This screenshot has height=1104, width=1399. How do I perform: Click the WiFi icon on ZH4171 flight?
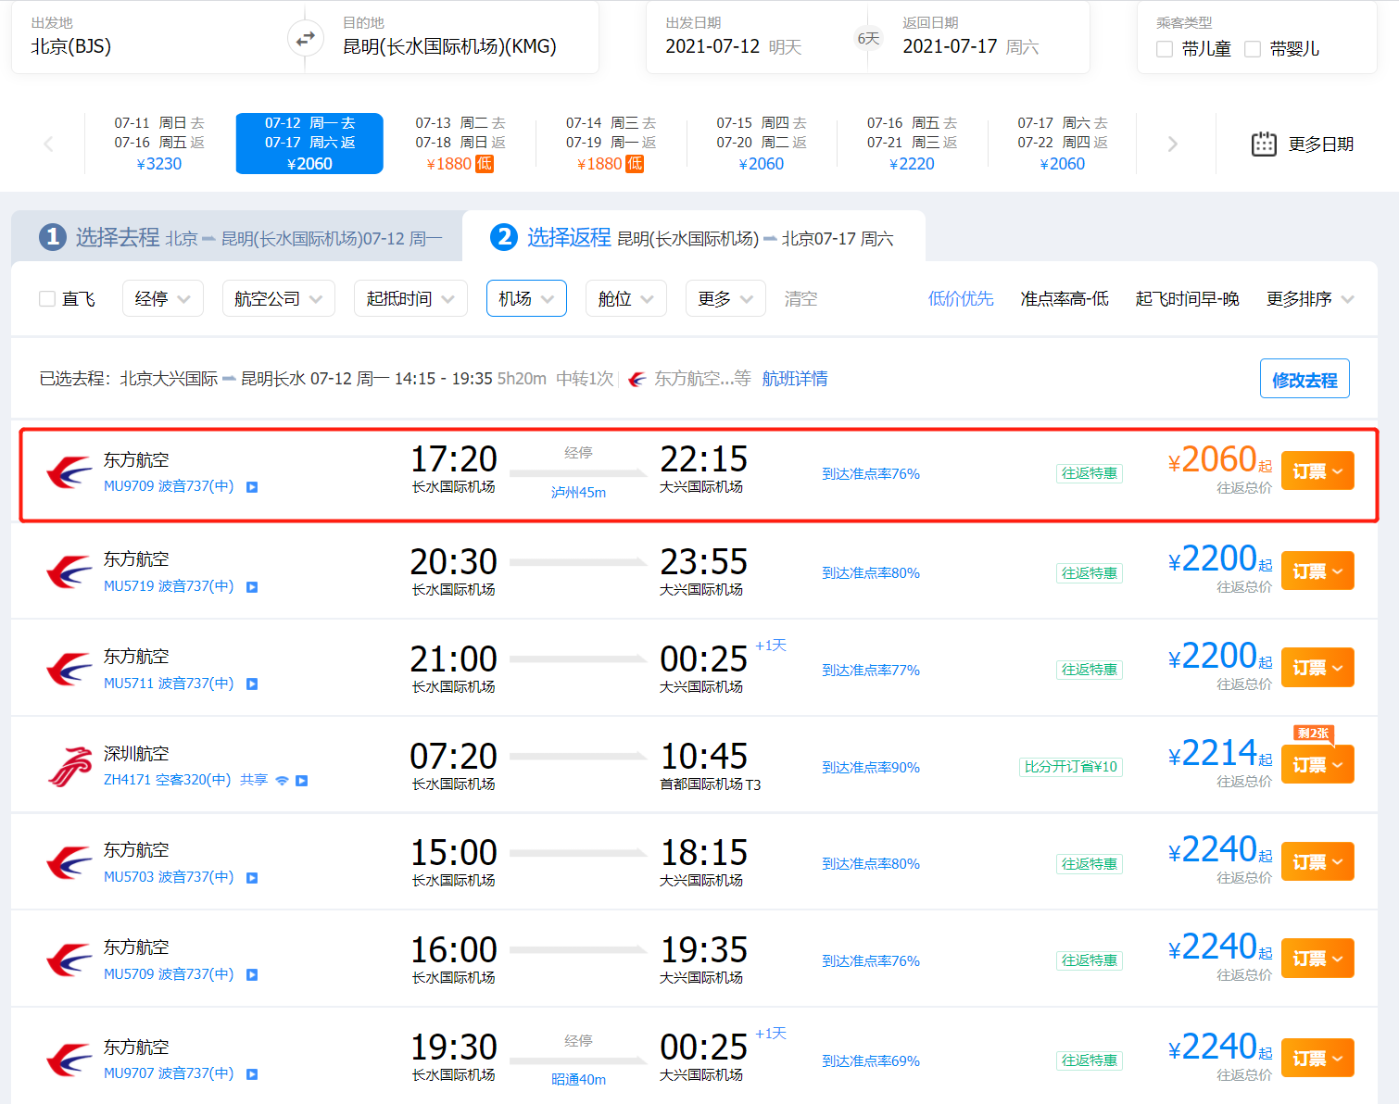click(x=283, y=781)
